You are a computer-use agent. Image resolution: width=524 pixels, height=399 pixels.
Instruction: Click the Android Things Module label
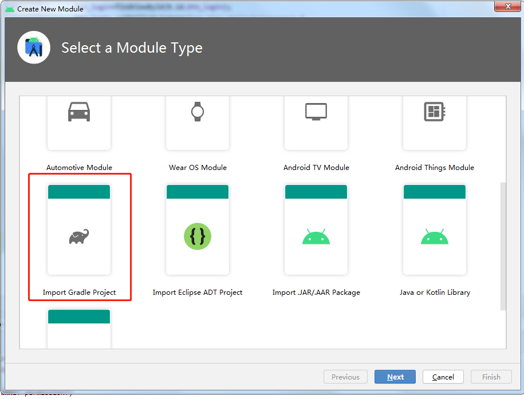tap(435, 167)
